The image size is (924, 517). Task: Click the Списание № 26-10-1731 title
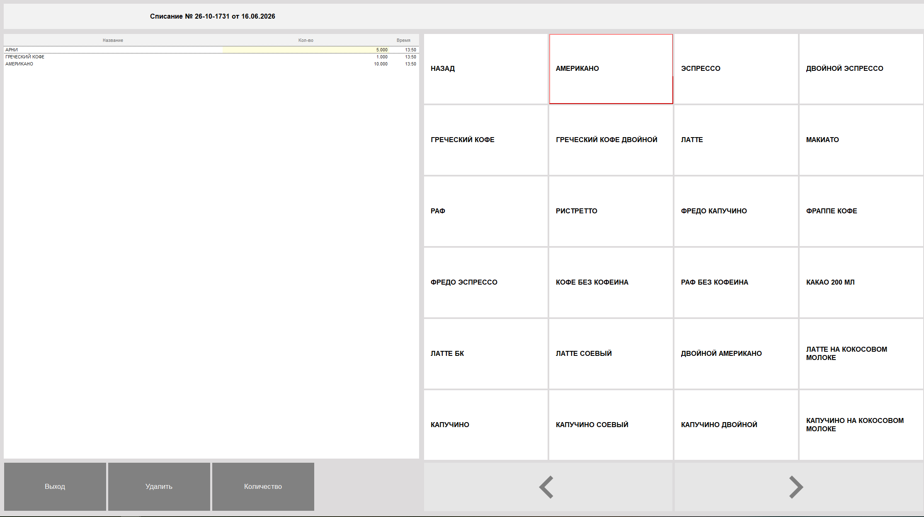(213, 17)
